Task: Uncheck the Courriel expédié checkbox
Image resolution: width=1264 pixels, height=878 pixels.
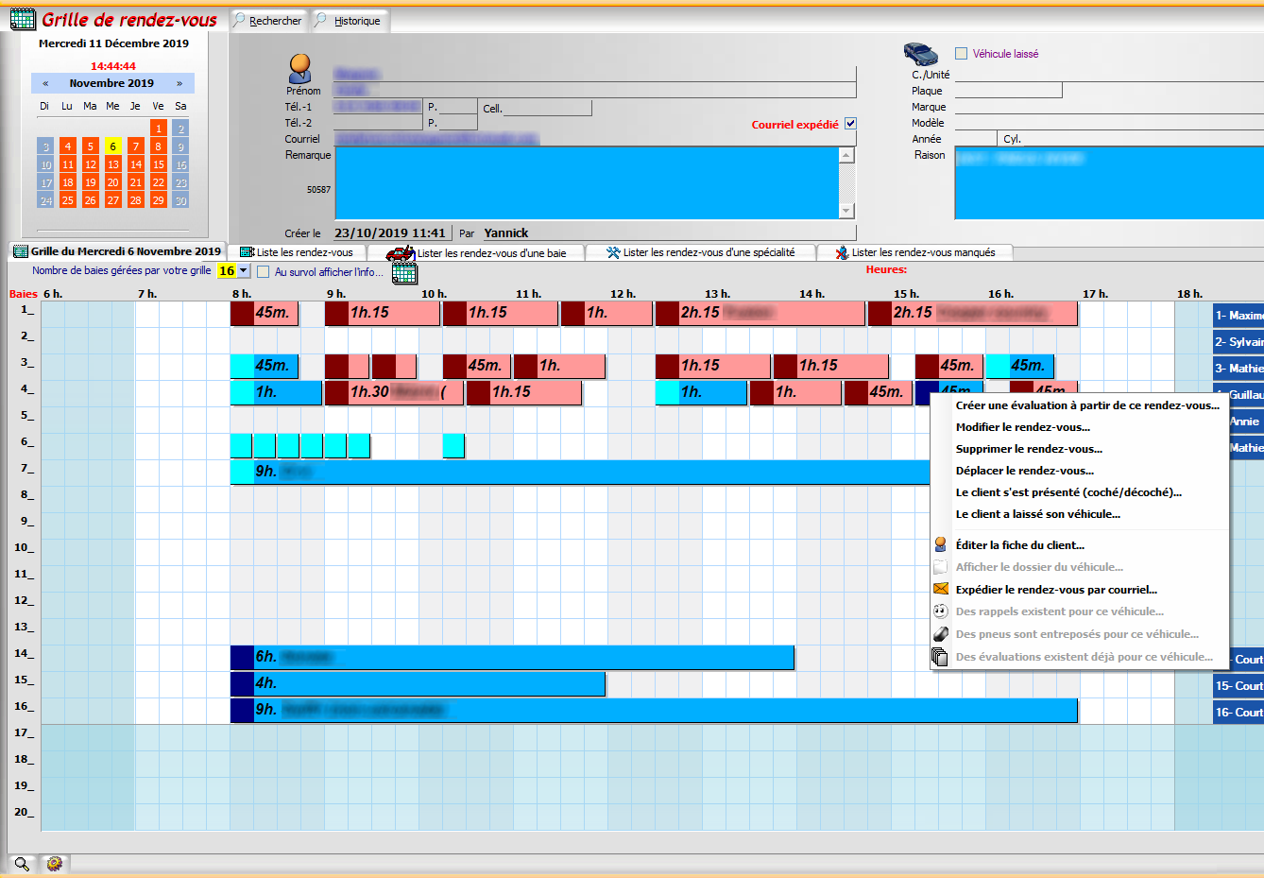Action: click(x=850, y=124)
